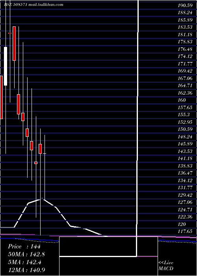Select the 134.12 price axis label
Viewport: 197px width, 276px height.
185,181
